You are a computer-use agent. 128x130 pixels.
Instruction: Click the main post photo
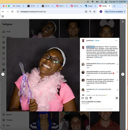click(x=43, y=75)
